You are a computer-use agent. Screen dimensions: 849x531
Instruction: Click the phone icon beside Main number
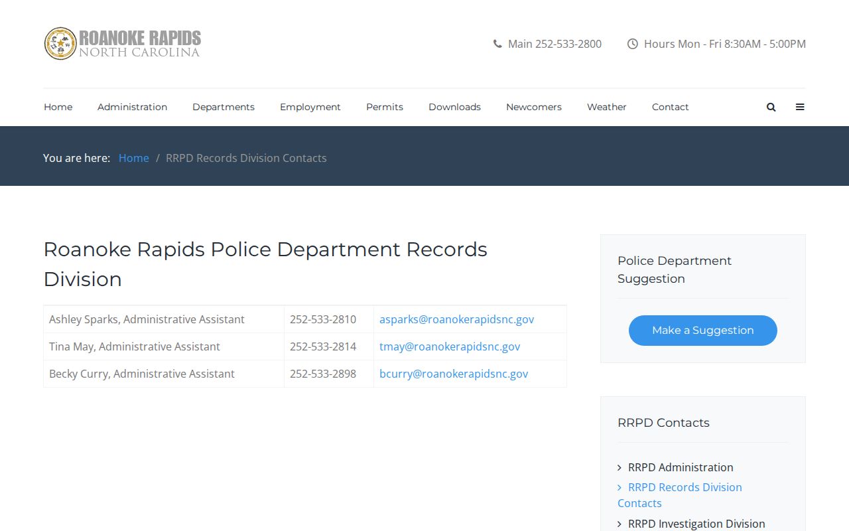497,44
